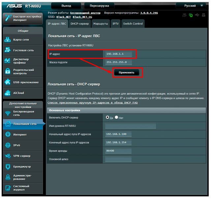The height and width of the screenshot is (199, 211).
Task: Click the Выход logout button
Action: click(66, 6)
